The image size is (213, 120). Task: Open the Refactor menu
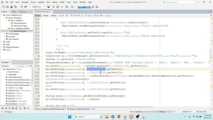pos(41,2)
